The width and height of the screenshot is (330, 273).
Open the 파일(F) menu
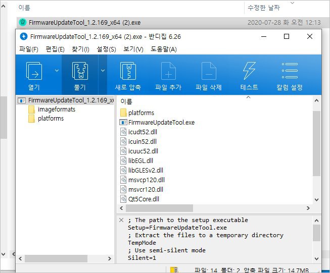[28, 49]
